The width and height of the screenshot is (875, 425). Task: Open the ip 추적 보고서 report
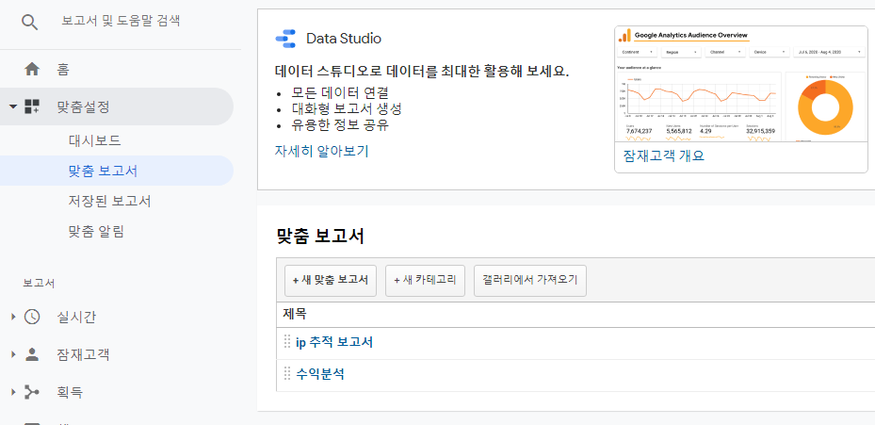(x=334, y=342)
